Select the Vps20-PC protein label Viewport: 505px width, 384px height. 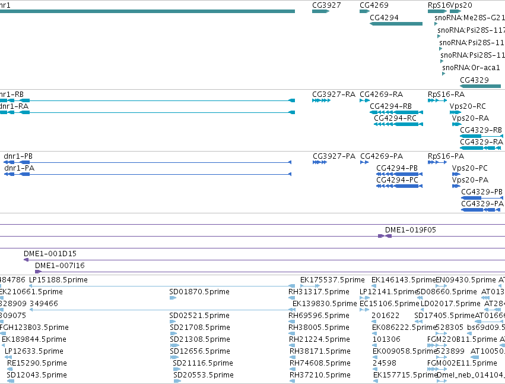(469, 168)
